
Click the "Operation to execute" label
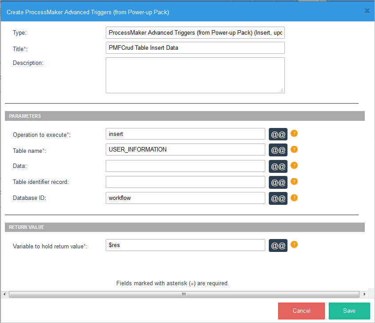(42, 135)
